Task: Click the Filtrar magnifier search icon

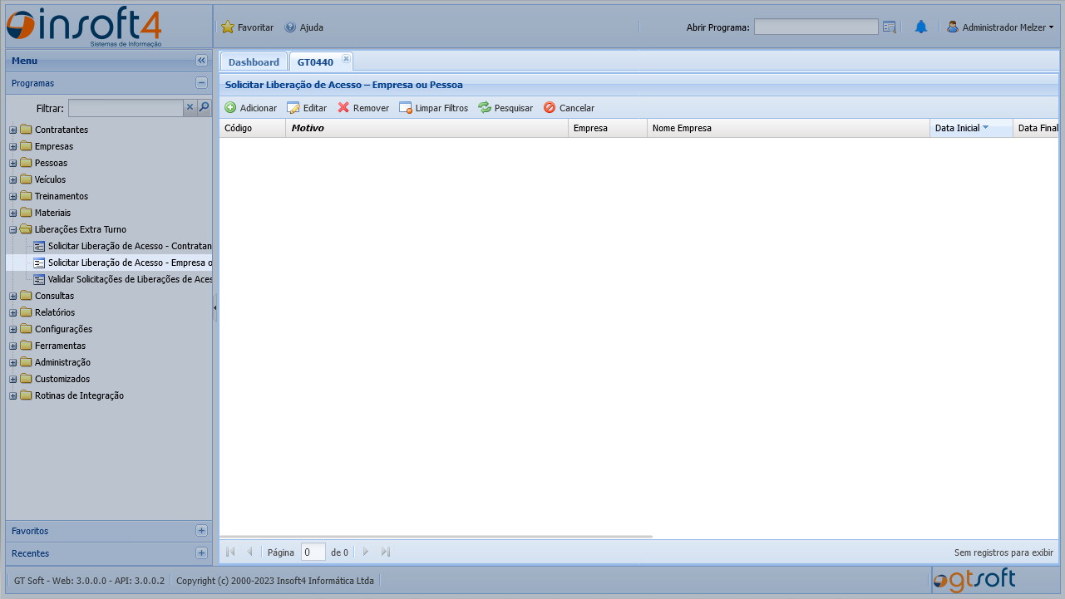Action: tap(204, 107)
